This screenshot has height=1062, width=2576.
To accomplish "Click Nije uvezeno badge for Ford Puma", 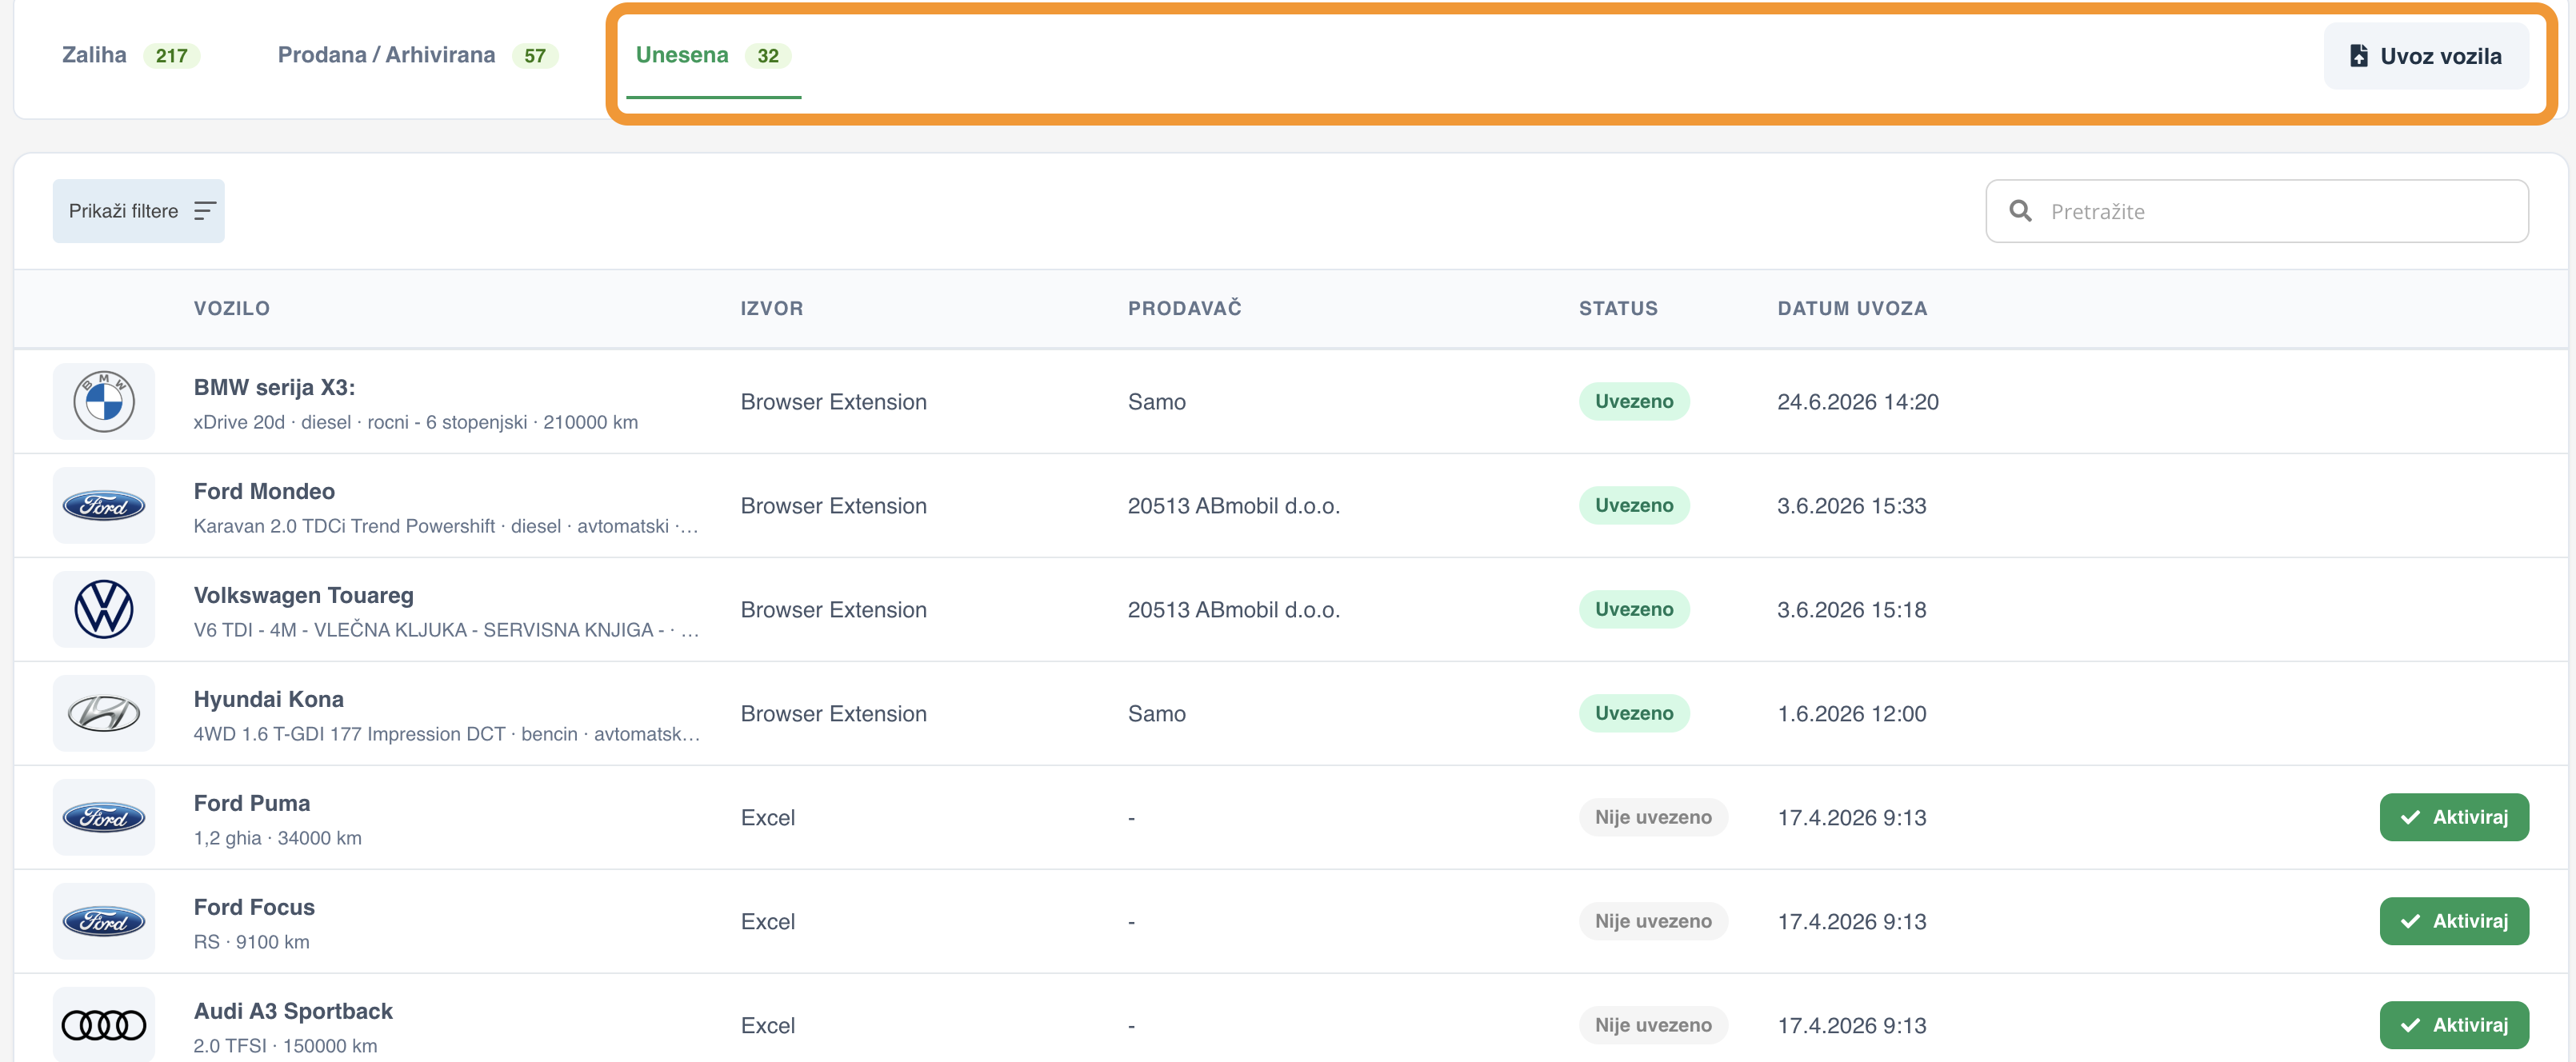I will click(1653, 818).
